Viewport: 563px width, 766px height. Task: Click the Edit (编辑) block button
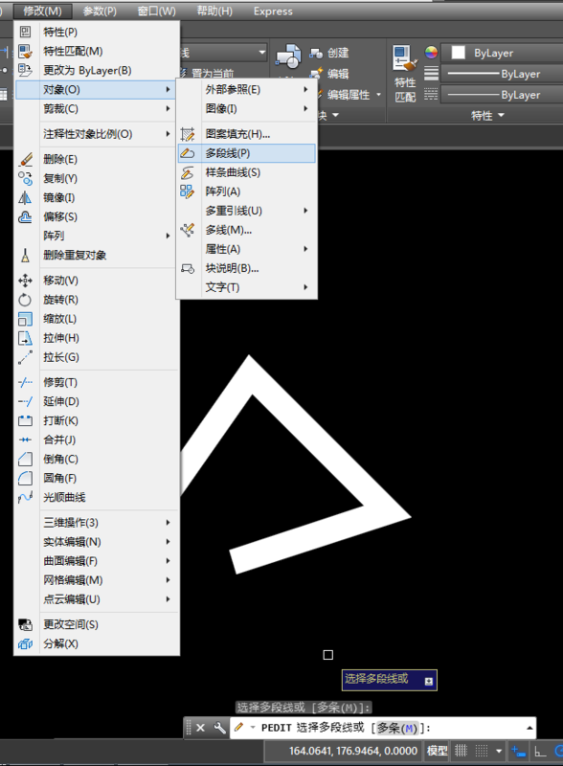pos(329,74)
